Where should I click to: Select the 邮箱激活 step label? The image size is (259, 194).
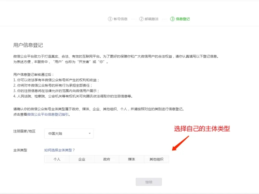pyautogui.click(x=151, y=19)
